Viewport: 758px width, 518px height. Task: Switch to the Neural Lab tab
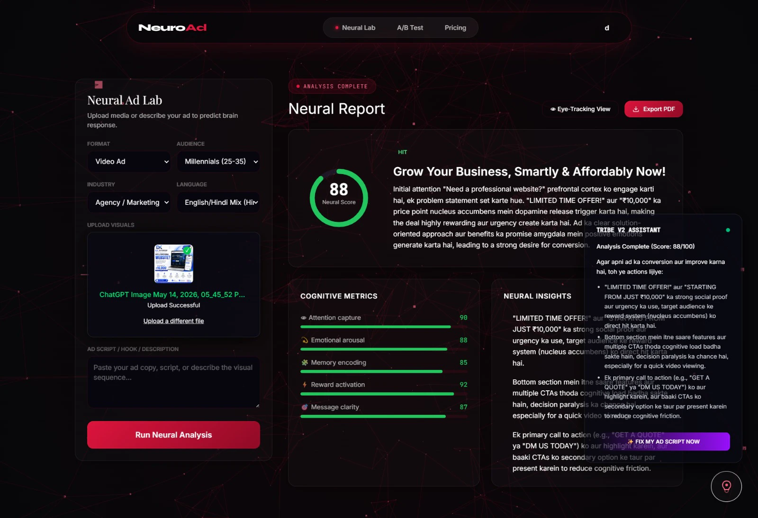pos(355,28)
